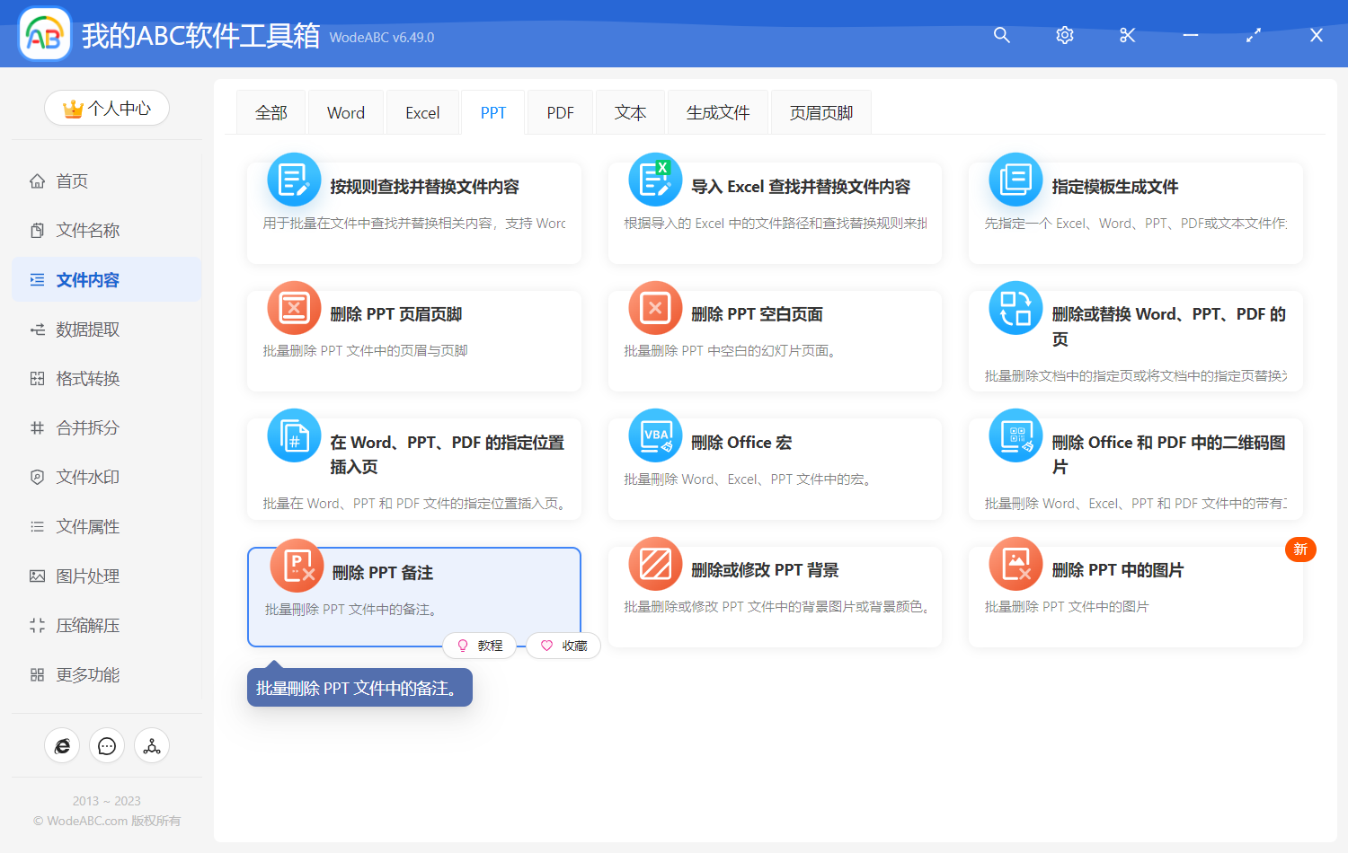
Task: Switch to the 页眉页脚 tab
Action: (x=820, y=111)
